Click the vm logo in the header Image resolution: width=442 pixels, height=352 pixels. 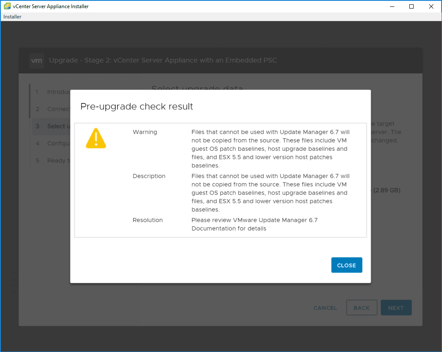(x=37, y=61)
